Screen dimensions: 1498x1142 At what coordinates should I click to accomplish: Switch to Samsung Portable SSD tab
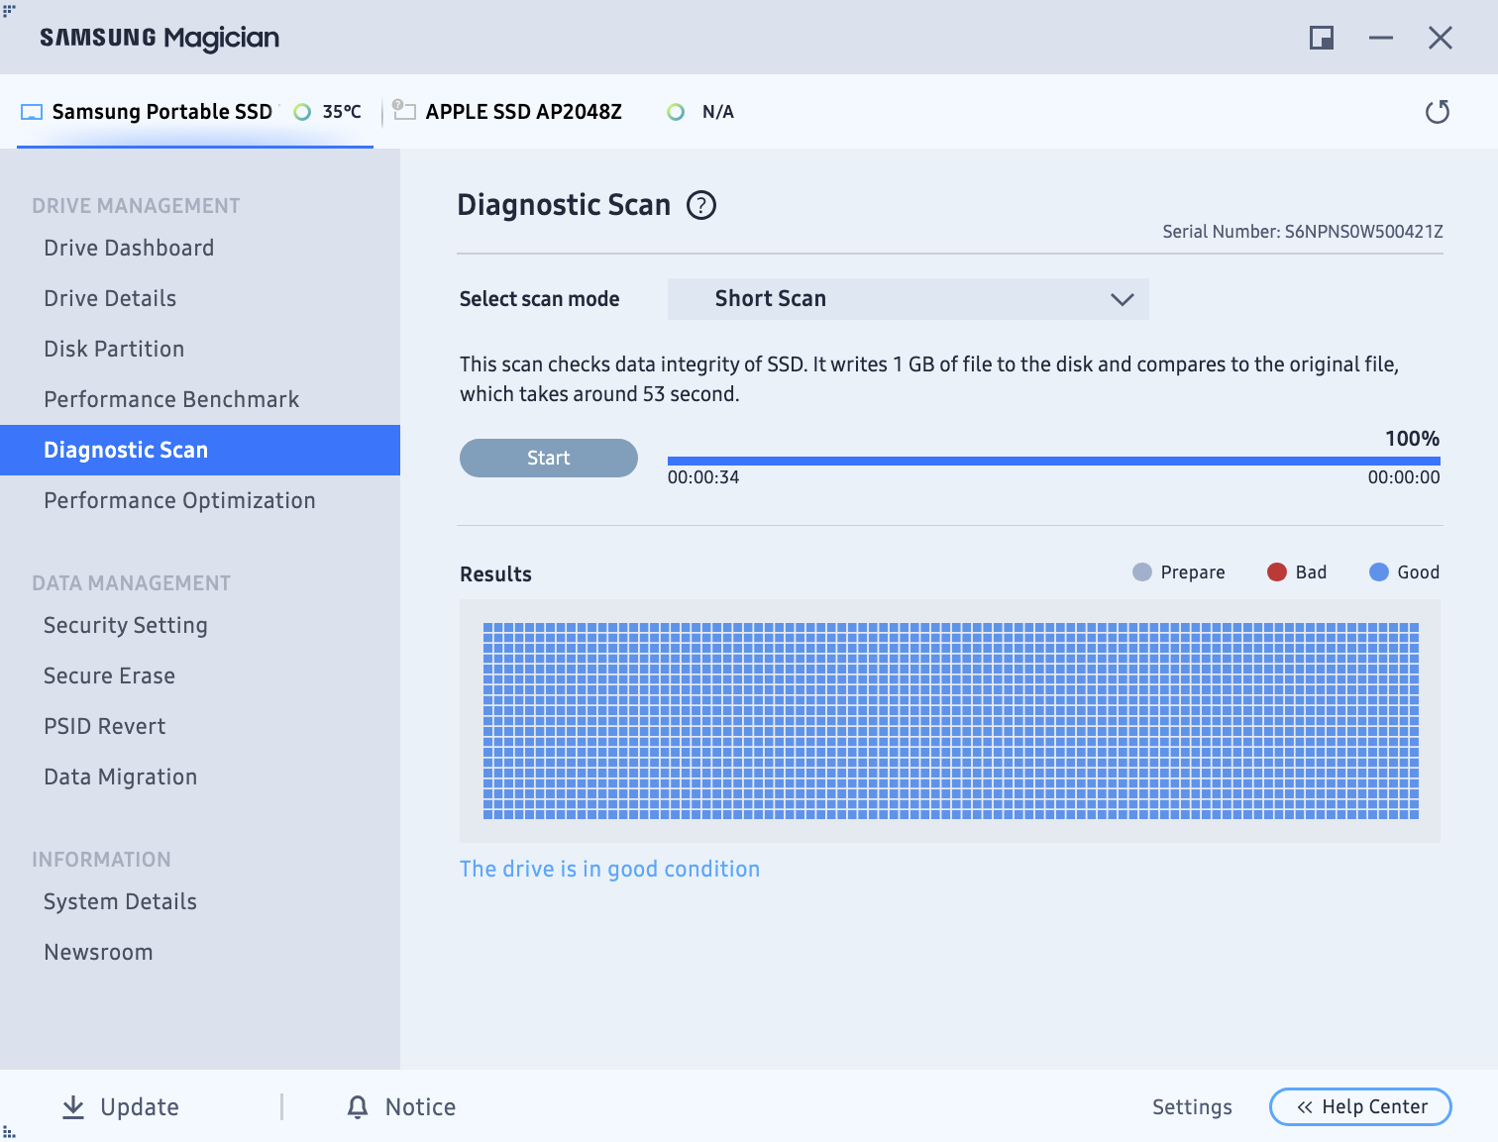click(x=195, y=112)
